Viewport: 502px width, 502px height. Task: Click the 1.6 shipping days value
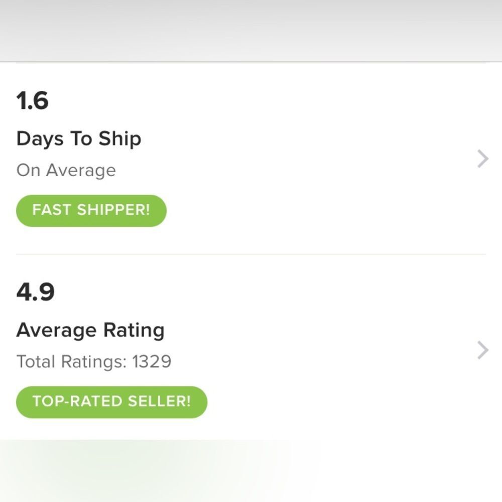pyautogui.click(x=33, y=100)
